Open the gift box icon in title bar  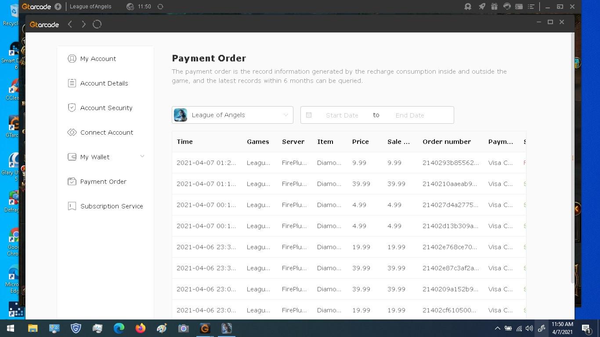(x=494, y=7)
